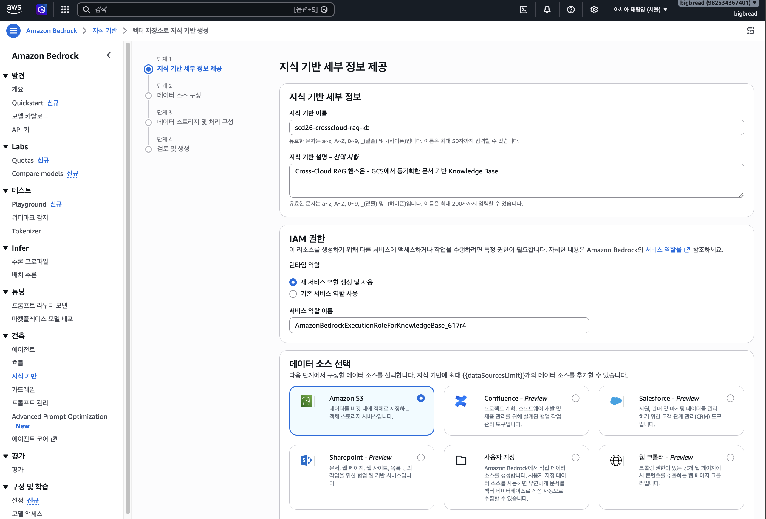
Task: Go to 지식 기반 breadcrumb link
Action: pyautogui.click(x=104, y=31)
